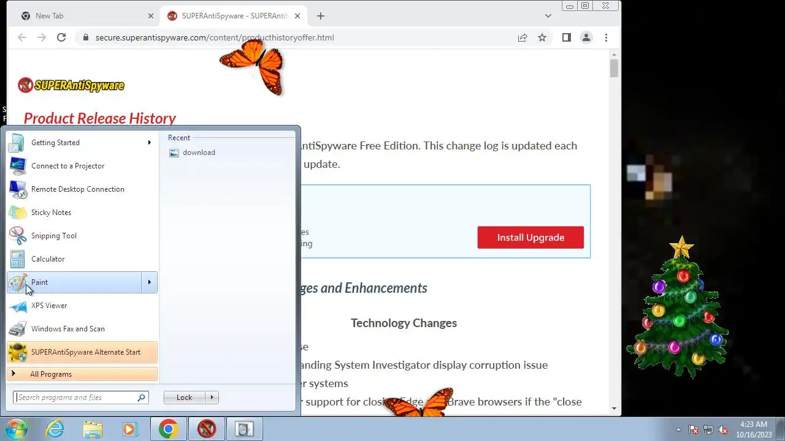Click the Search programs and files box
The image size is (785, 441).
coord(76,398)
